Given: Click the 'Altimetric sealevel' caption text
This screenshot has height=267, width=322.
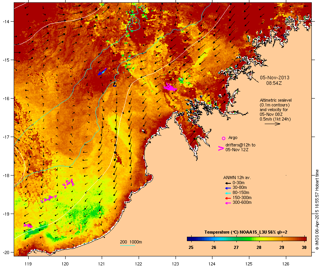Looking at the screenshot, I should pos(276,100).
